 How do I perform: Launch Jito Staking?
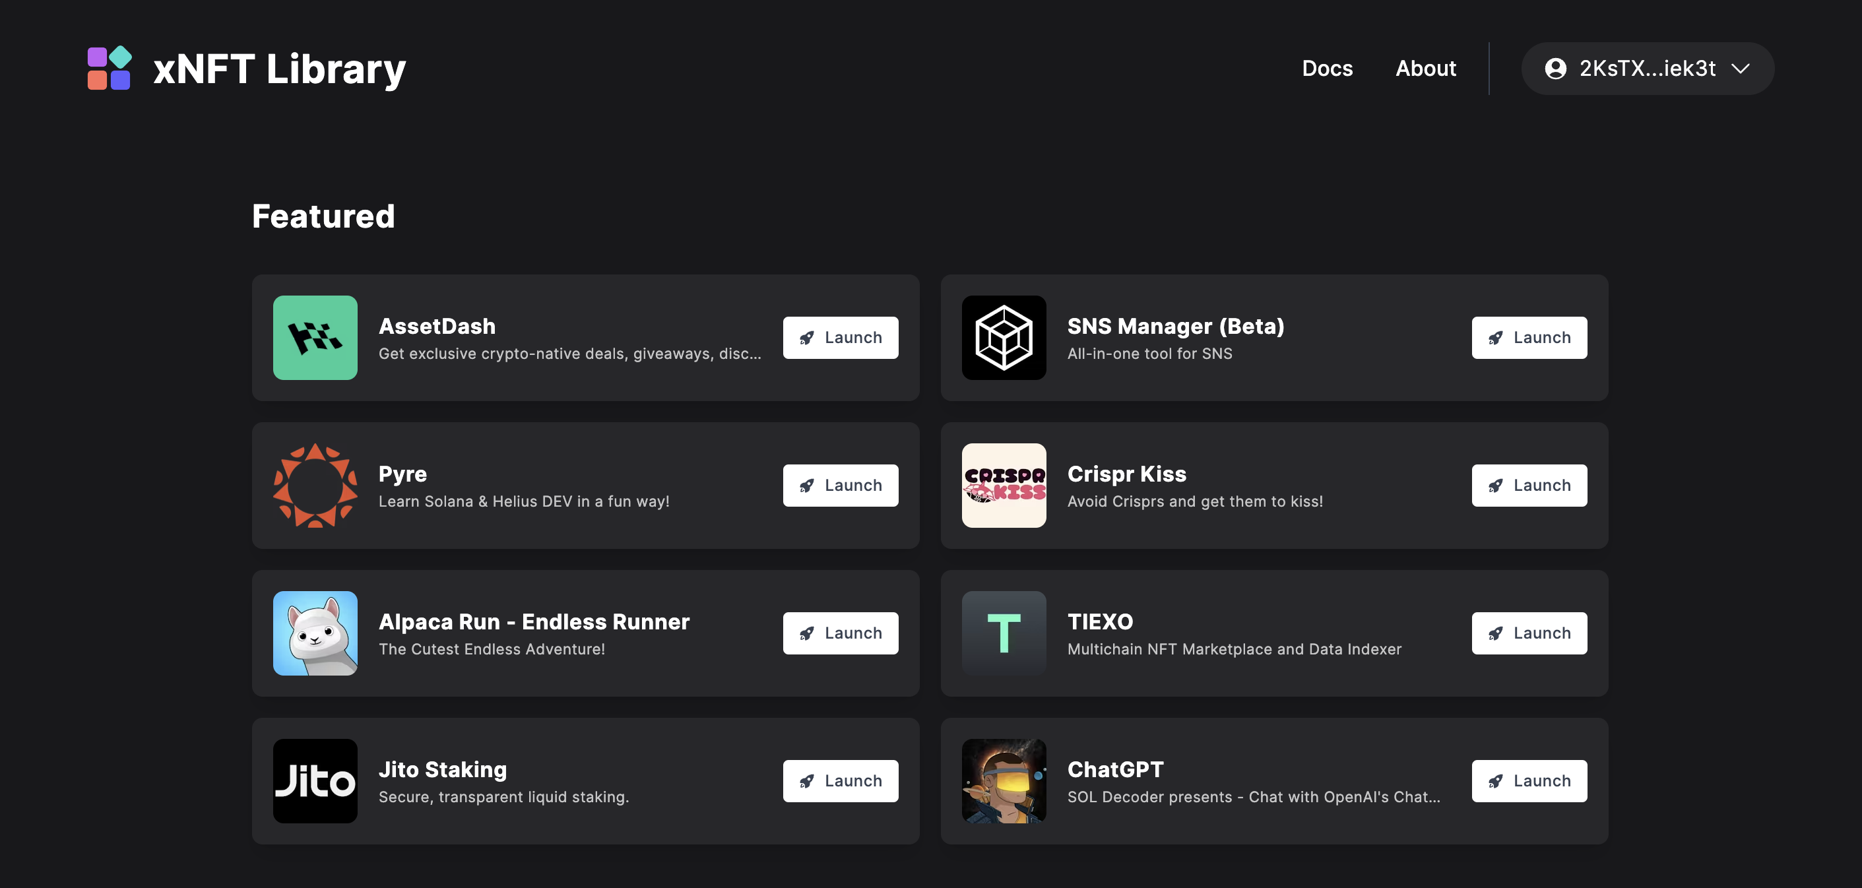click(840, 780)
